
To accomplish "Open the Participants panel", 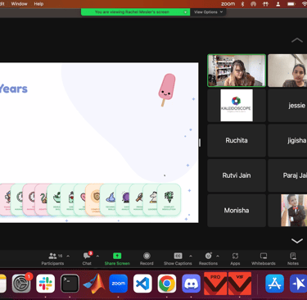I will (x=52, y=259).
